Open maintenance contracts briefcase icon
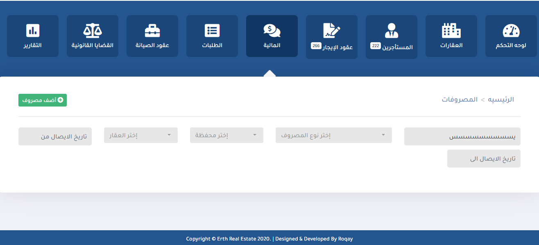Image resolution: width=539 pixels, height=245 pixels. point(152,31)
